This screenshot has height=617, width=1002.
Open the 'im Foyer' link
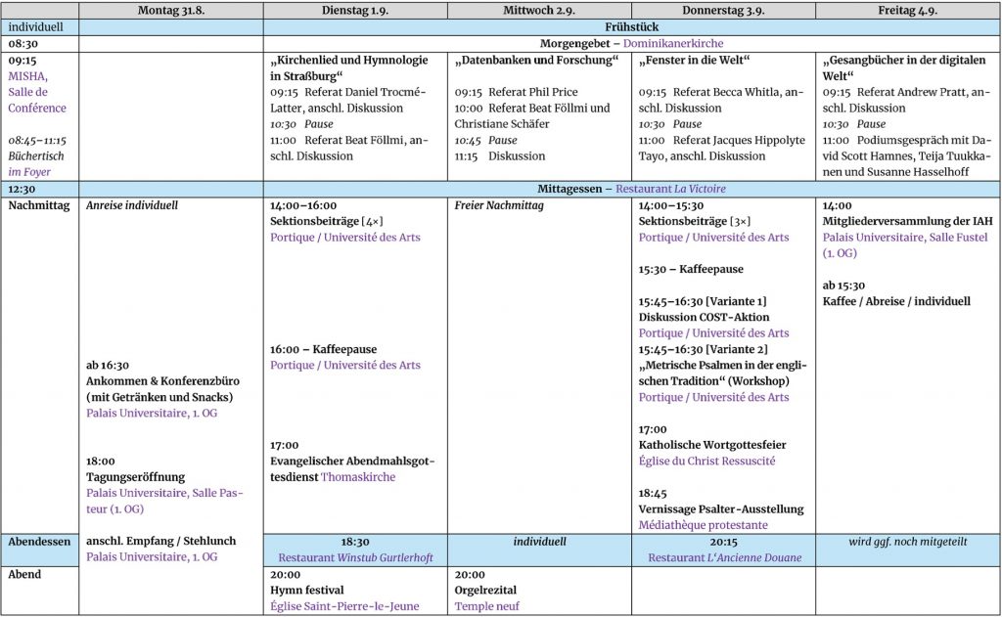pos(28,172)
